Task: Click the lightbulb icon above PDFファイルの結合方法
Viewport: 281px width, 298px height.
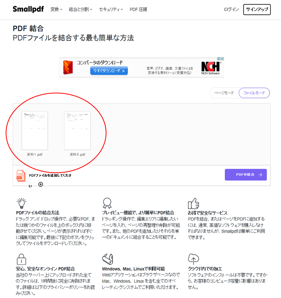Action: tap(22, 203)
